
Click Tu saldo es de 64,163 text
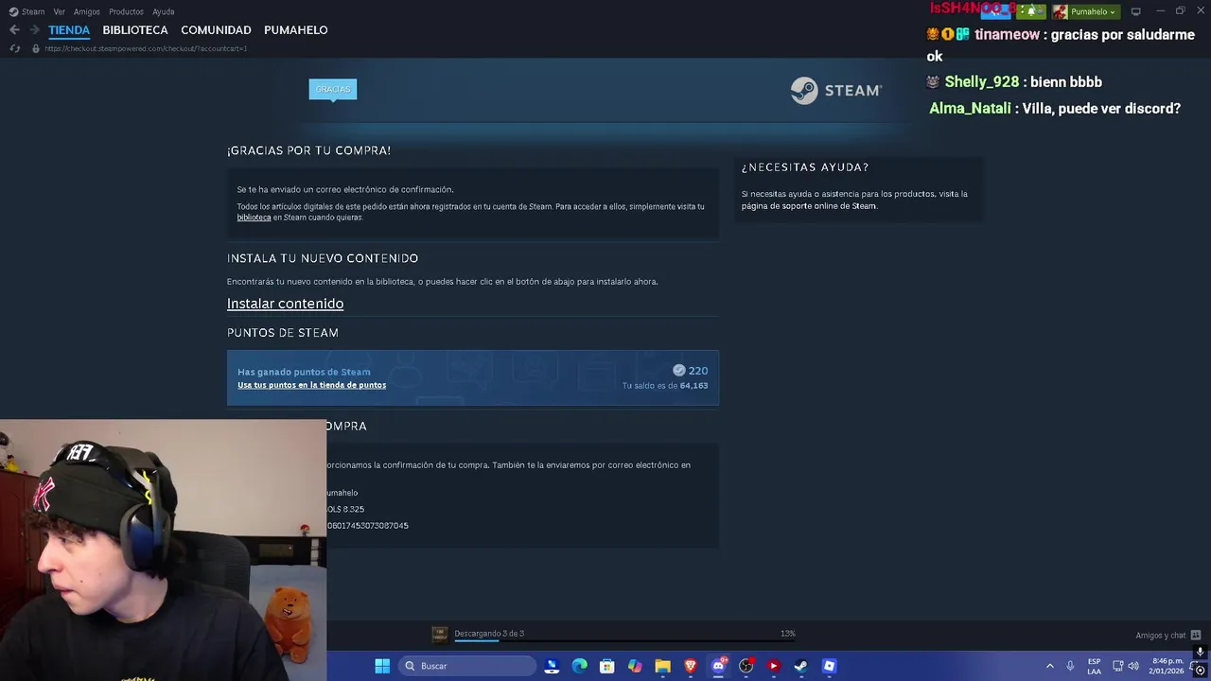tap(665, 386)
